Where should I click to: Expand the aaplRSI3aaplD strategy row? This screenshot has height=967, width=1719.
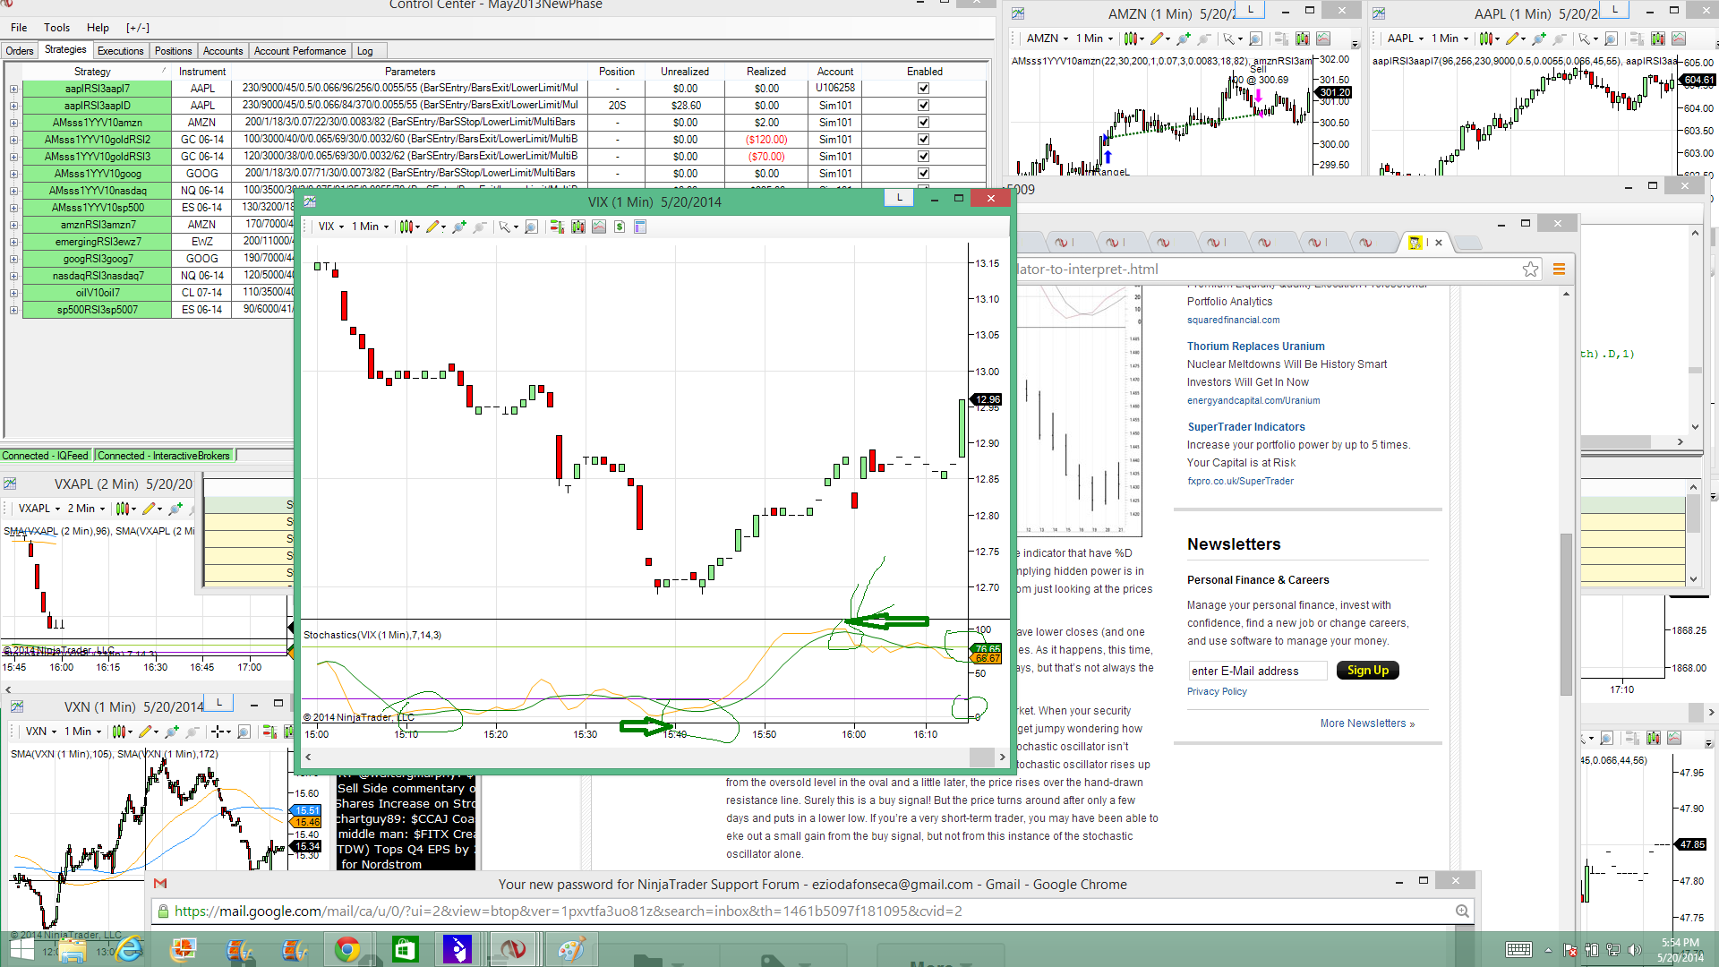point(13,106)
